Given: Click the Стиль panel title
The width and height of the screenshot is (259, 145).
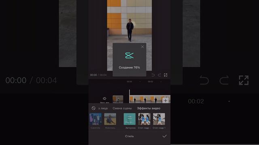Looking at the screenshot, I should point(129,136).
